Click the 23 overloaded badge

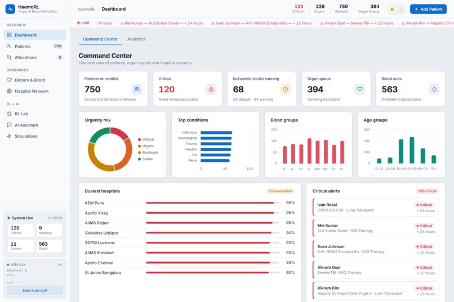tap(281, 191)
